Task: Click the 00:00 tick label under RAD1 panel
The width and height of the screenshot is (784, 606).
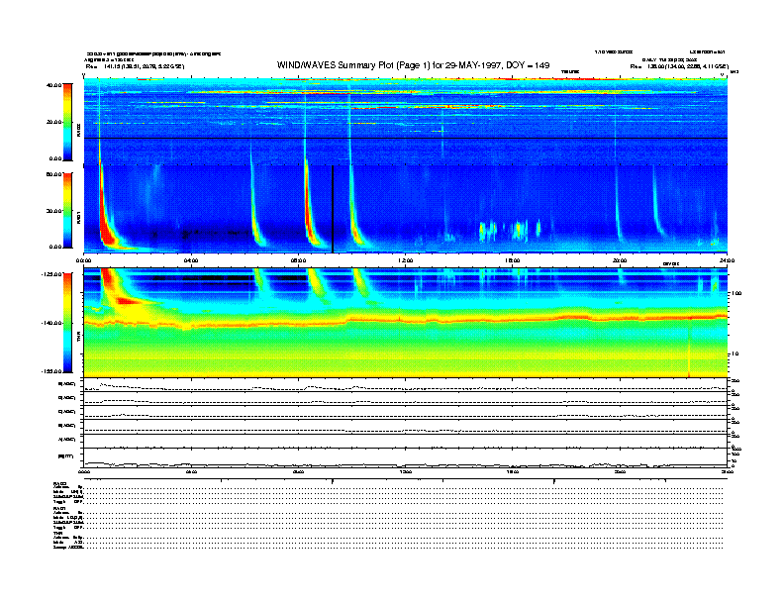Action: [83, 260]
